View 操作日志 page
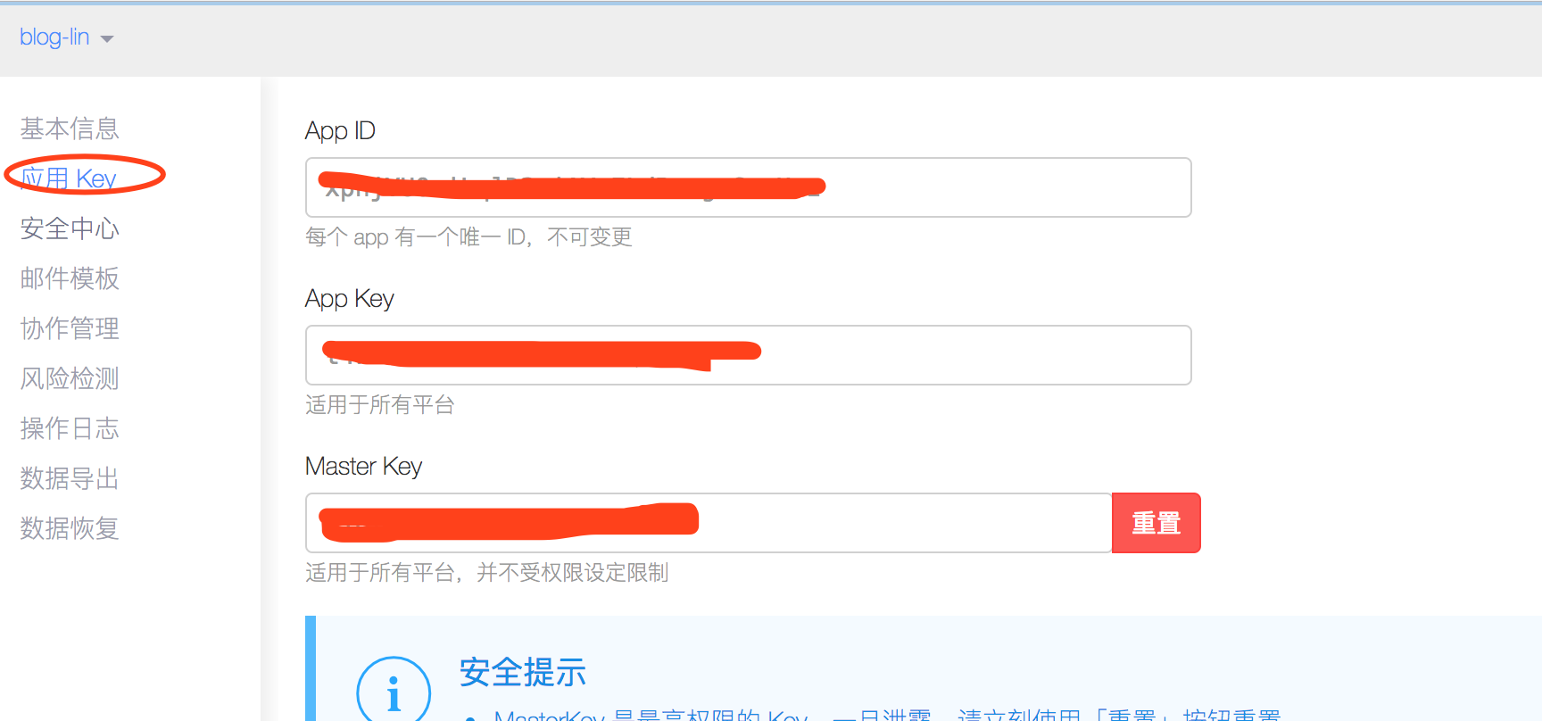This screenshot has width=1542, height=721. pos(70,428)
